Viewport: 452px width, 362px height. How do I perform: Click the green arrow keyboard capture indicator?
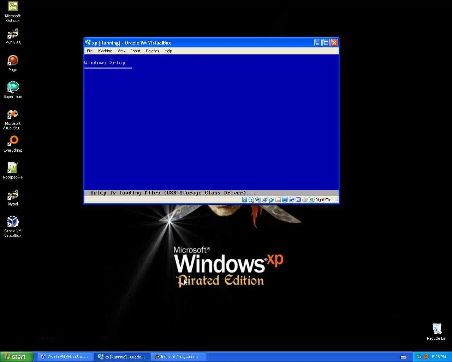311,200
